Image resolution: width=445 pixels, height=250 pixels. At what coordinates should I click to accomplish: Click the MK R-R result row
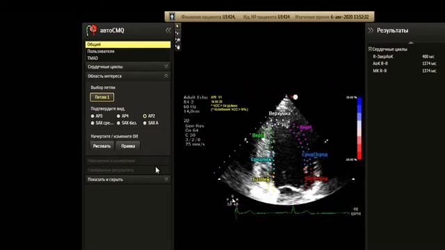click(405, 71)
